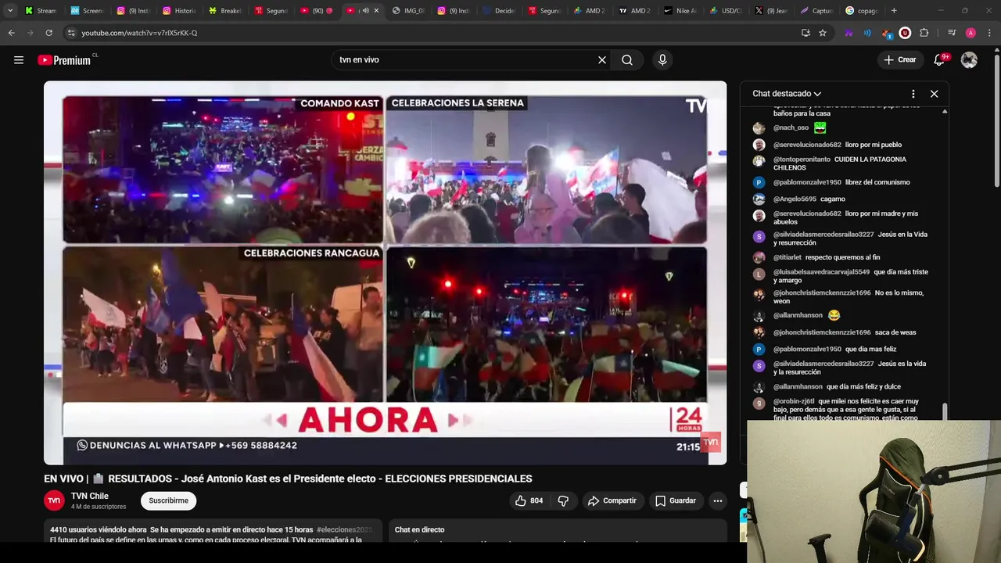Close the live chat panel
The width and height of the screenshot is (1001, 563).
tap(934, 94)
